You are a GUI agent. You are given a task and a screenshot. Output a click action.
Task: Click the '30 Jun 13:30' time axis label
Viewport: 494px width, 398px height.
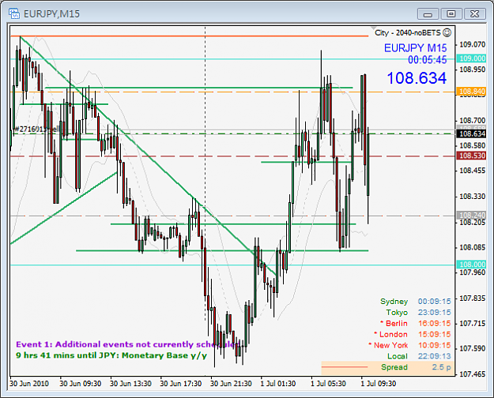coord(130,384)
